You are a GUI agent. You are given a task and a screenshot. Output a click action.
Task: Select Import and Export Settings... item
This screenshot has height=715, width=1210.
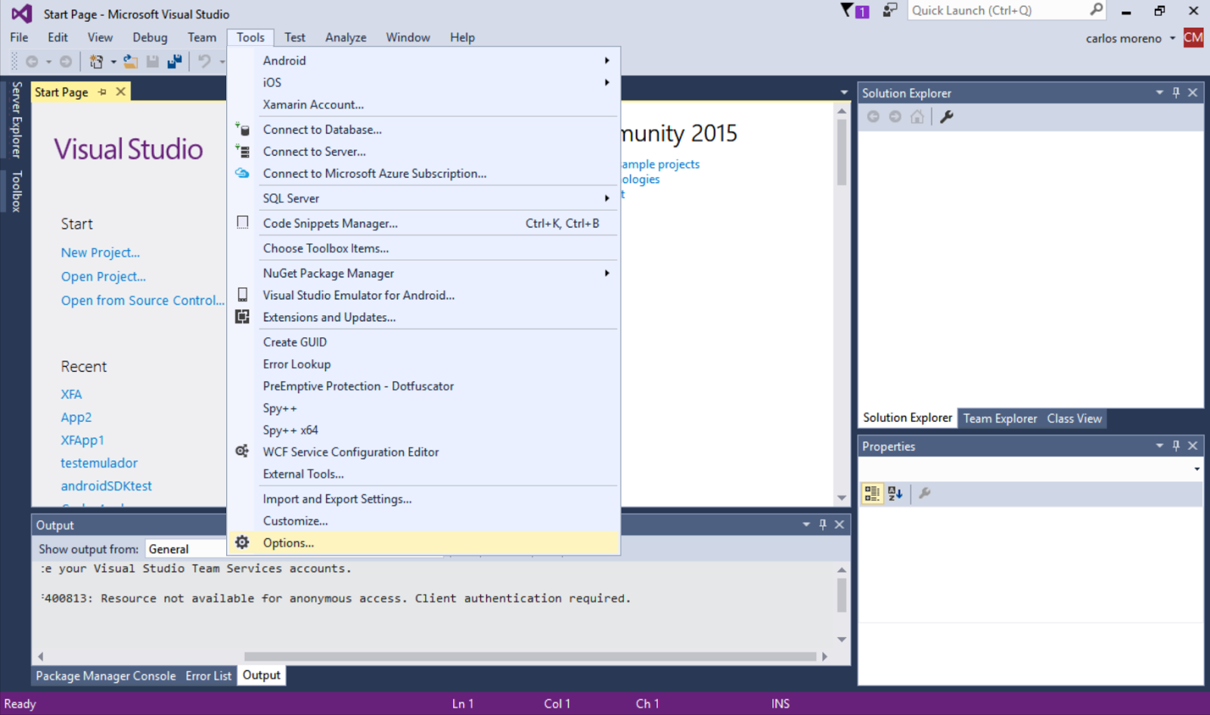pos(423,499)
